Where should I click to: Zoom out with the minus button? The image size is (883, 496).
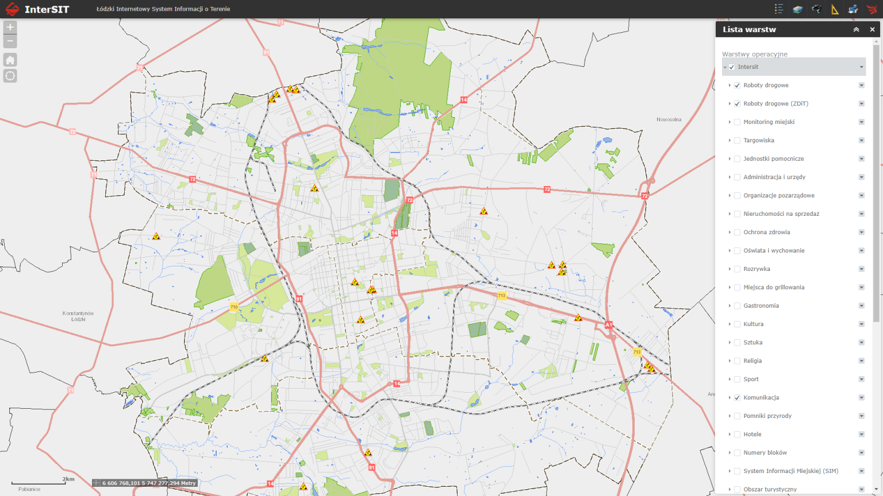tap(10, 41)
